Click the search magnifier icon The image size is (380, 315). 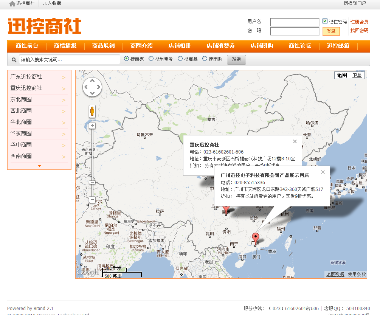tap(14, 60)
